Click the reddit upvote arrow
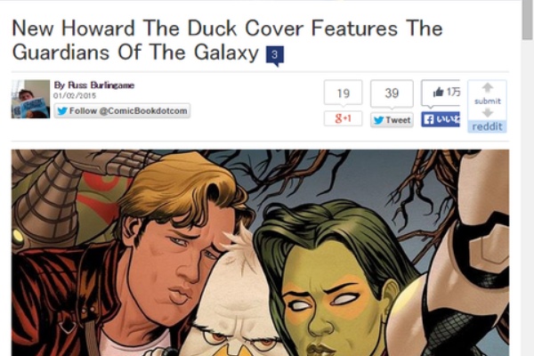 tap(488, 88)
